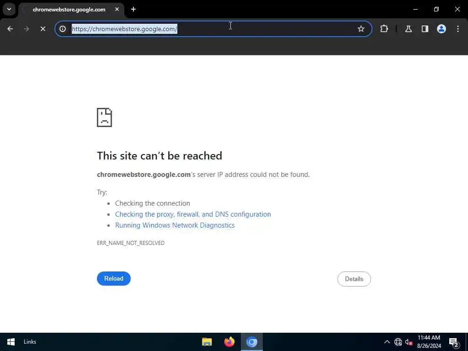The height and width of the screenshot is (351, 468).
Task: Open the Chrome three-dot menu
Action: (x=458, y=29)
